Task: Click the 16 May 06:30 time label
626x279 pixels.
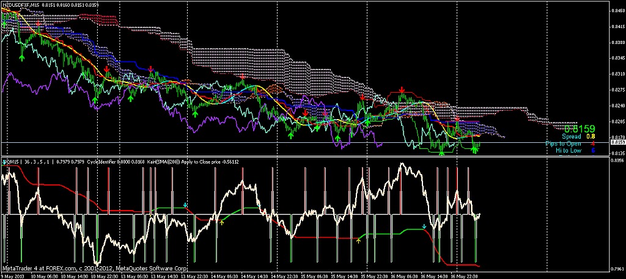Action: pos(403,276)
